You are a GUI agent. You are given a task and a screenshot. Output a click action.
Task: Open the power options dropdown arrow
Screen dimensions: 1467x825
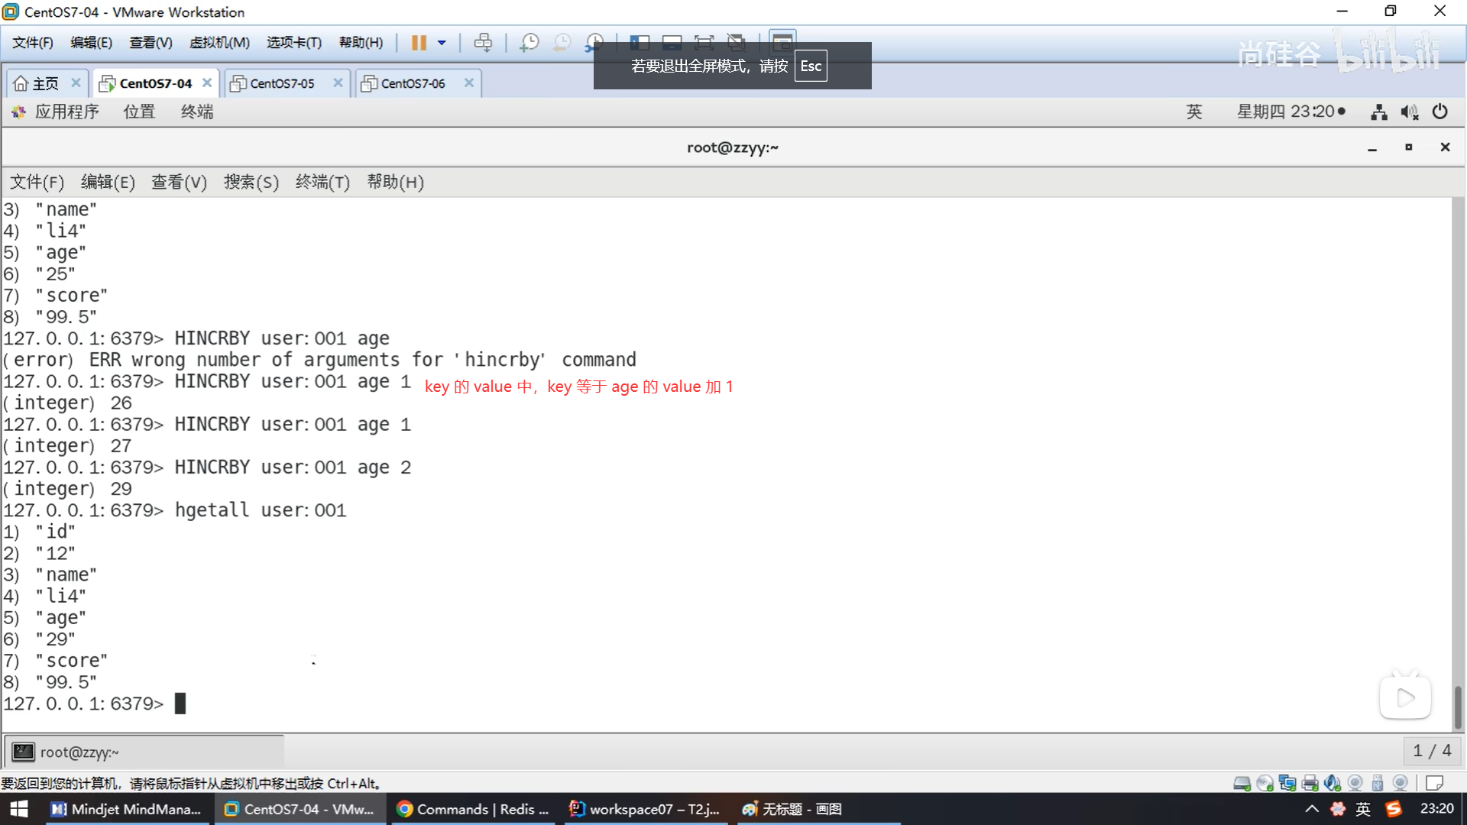click(442, 43)
